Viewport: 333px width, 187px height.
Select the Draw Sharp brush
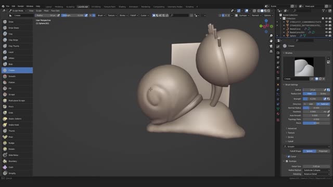pyautogui.click(x=17, y=28)
